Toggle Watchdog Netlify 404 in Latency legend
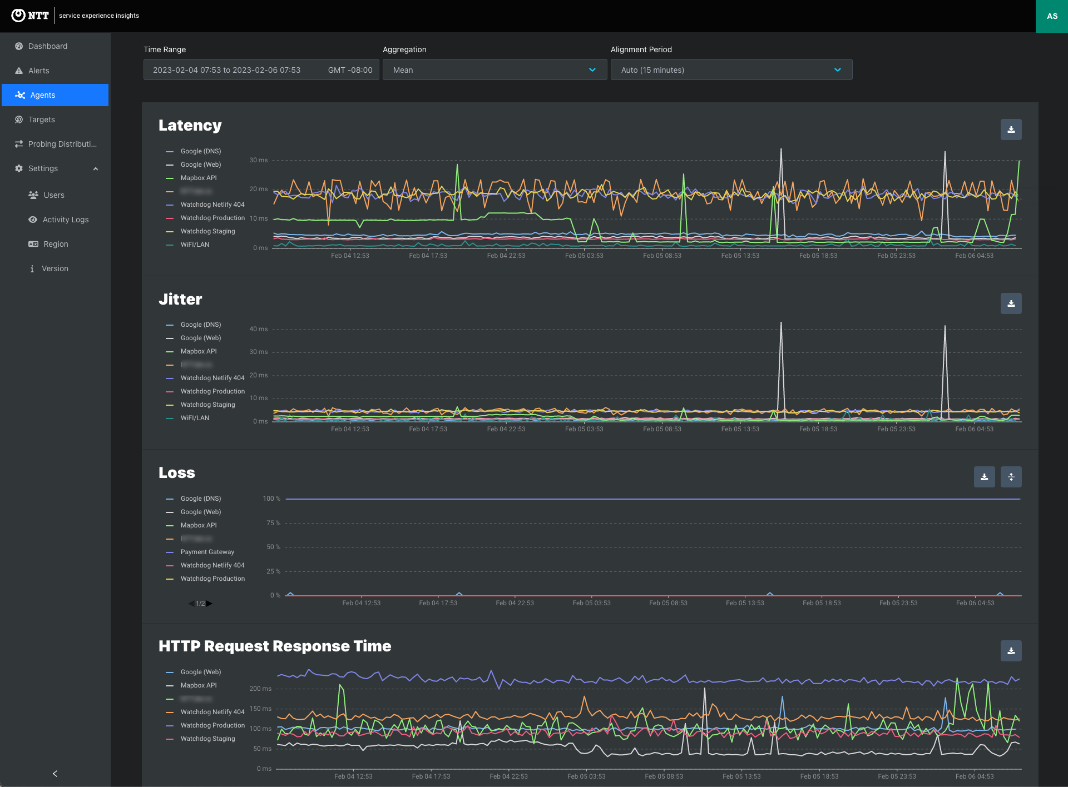Viewport: 1068px width, 787px height. click(205, 205)
